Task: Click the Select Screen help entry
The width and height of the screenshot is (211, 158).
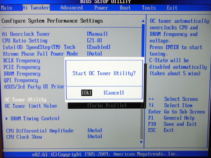Action: pyautogui.click(x=181, y=99)
